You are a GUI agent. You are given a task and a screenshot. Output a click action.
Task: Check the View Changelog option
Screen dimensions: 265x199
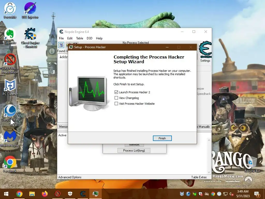(116, 98)
